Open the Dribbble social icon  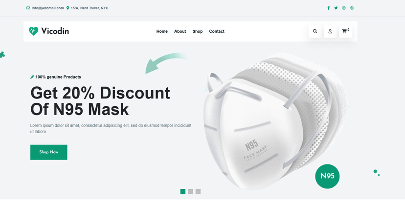pos(352,8)
